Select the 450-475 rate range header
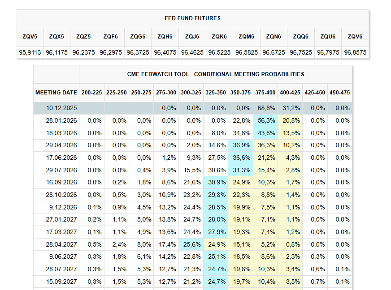The image size is (391, 290). click(339, 93)
